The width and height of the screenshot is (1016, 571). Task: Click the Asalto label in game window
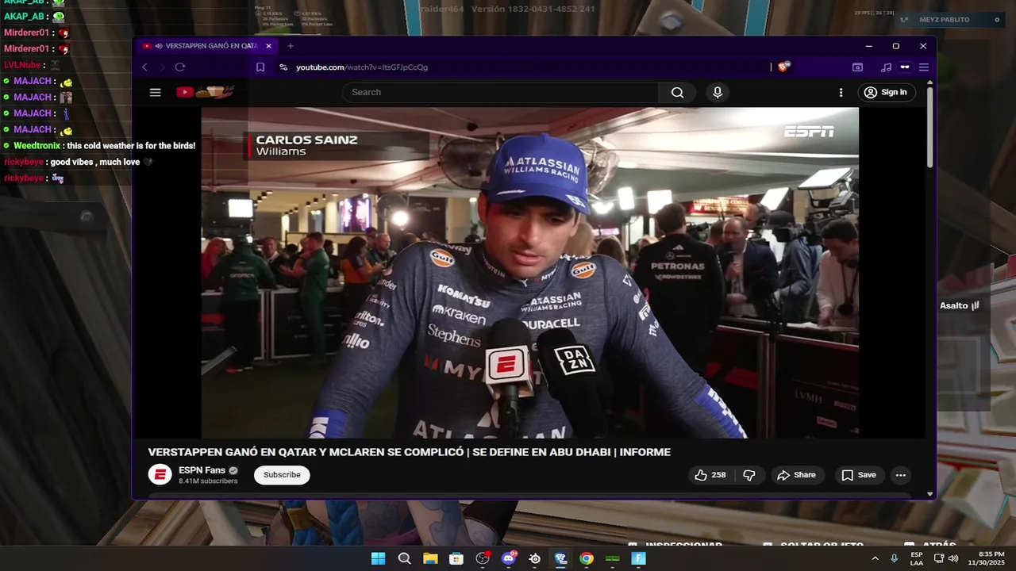[x=954, y=305]
